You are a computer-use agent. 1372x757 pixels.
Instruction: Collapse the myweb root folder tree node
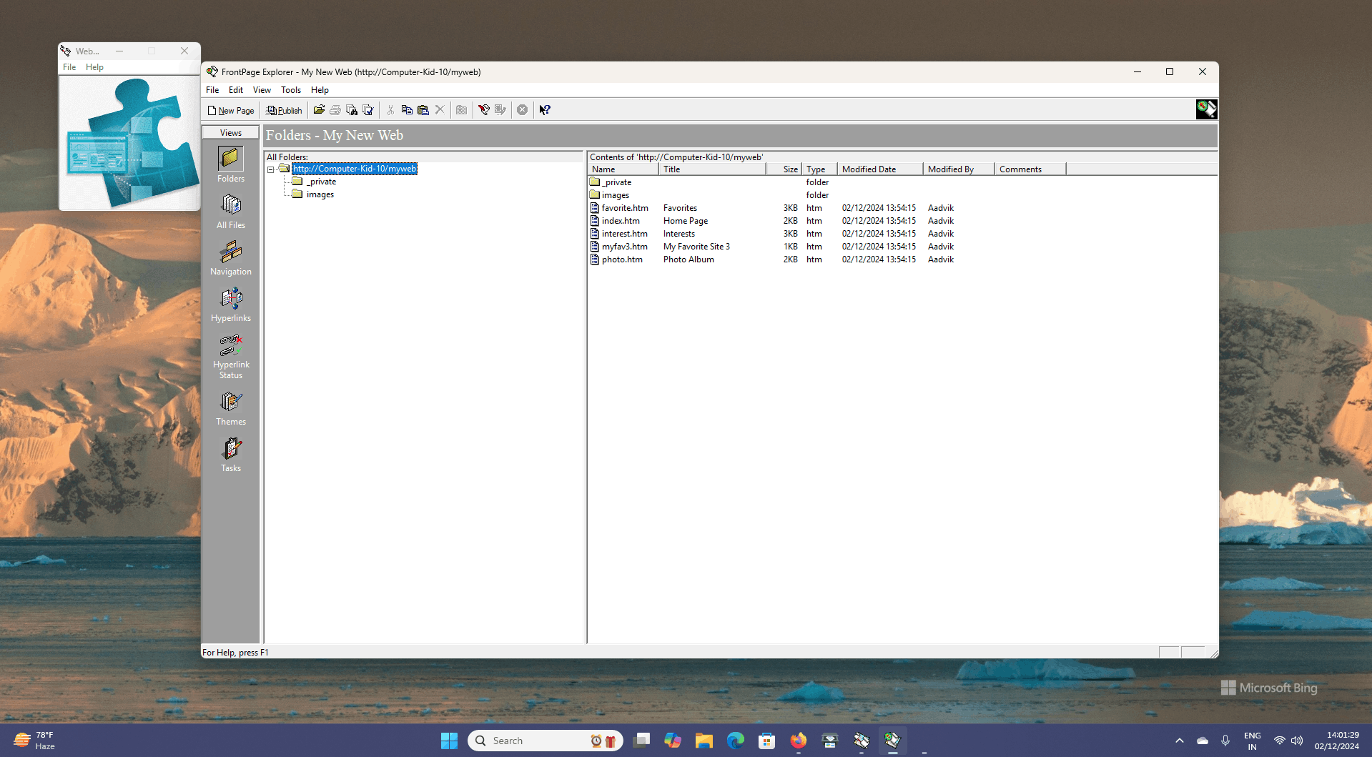point(271,169)
